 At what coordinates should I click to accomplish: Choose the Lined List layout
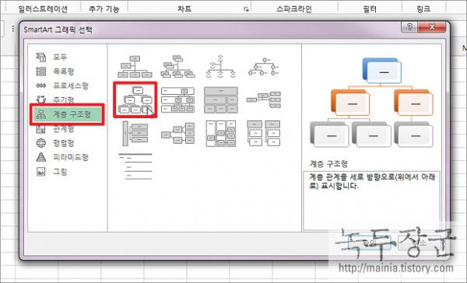[135, 166]
